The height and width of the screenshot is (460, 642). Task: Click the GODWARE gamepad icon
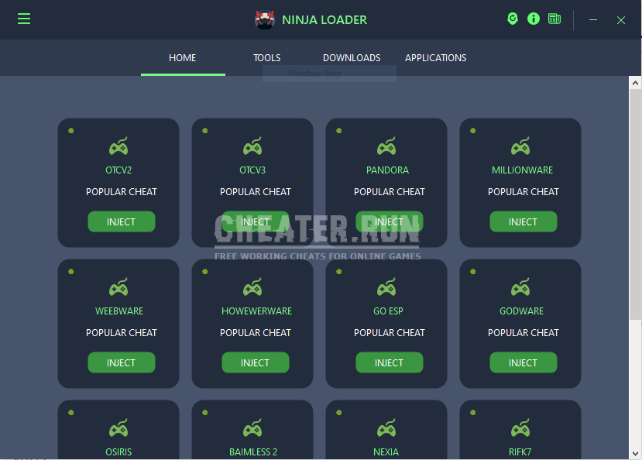520,287
